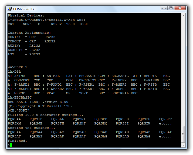Click the "IOSX" text
193x155 pixels.
coord(83,24)
